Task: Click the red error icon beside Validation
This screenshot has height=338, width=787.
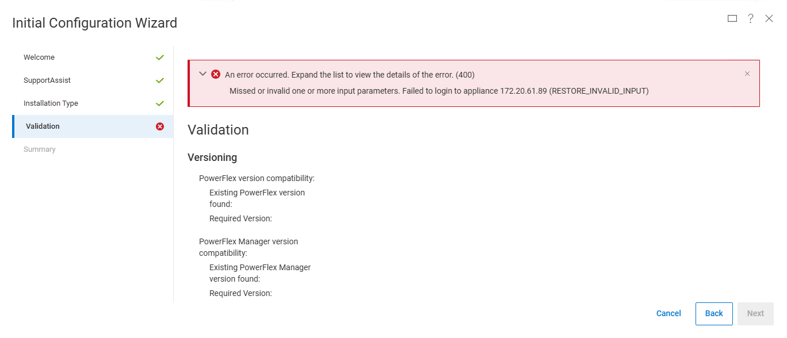Action: [x=160, y=126]
